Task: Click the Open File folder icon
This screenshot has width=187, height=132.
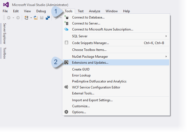Action: click(35, 18)
